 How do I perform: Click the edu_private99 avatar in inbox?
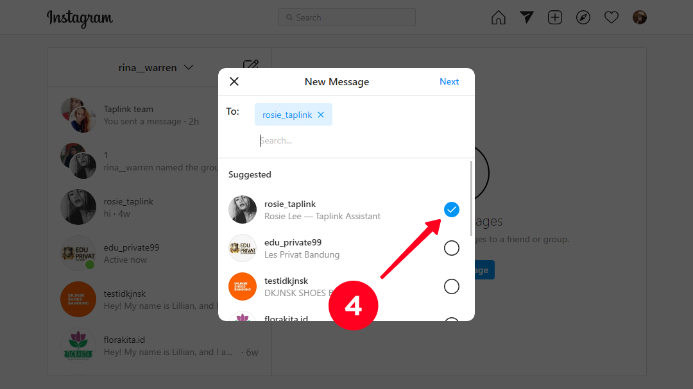tap(78, 253)
